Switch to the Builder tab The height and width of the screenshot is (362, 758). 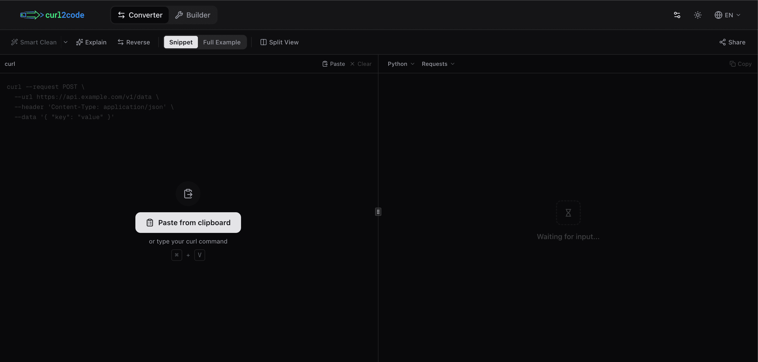tap(192, 15)
